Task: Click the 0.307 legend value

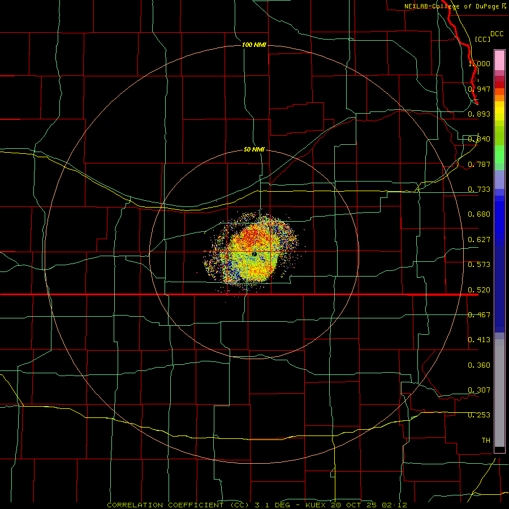Action: 479,390
